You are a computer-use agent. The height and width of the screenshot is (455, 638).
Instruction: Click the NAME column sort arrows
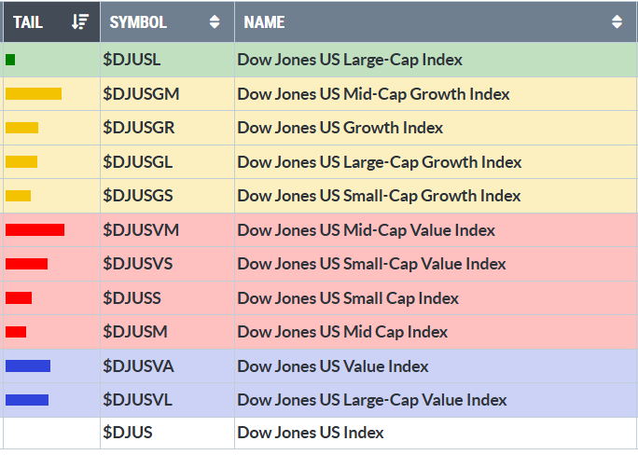coord(617,21)
